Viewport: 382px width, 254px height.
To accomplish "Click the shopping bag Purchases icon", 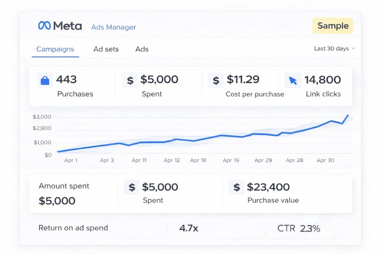I will [45, 81].
